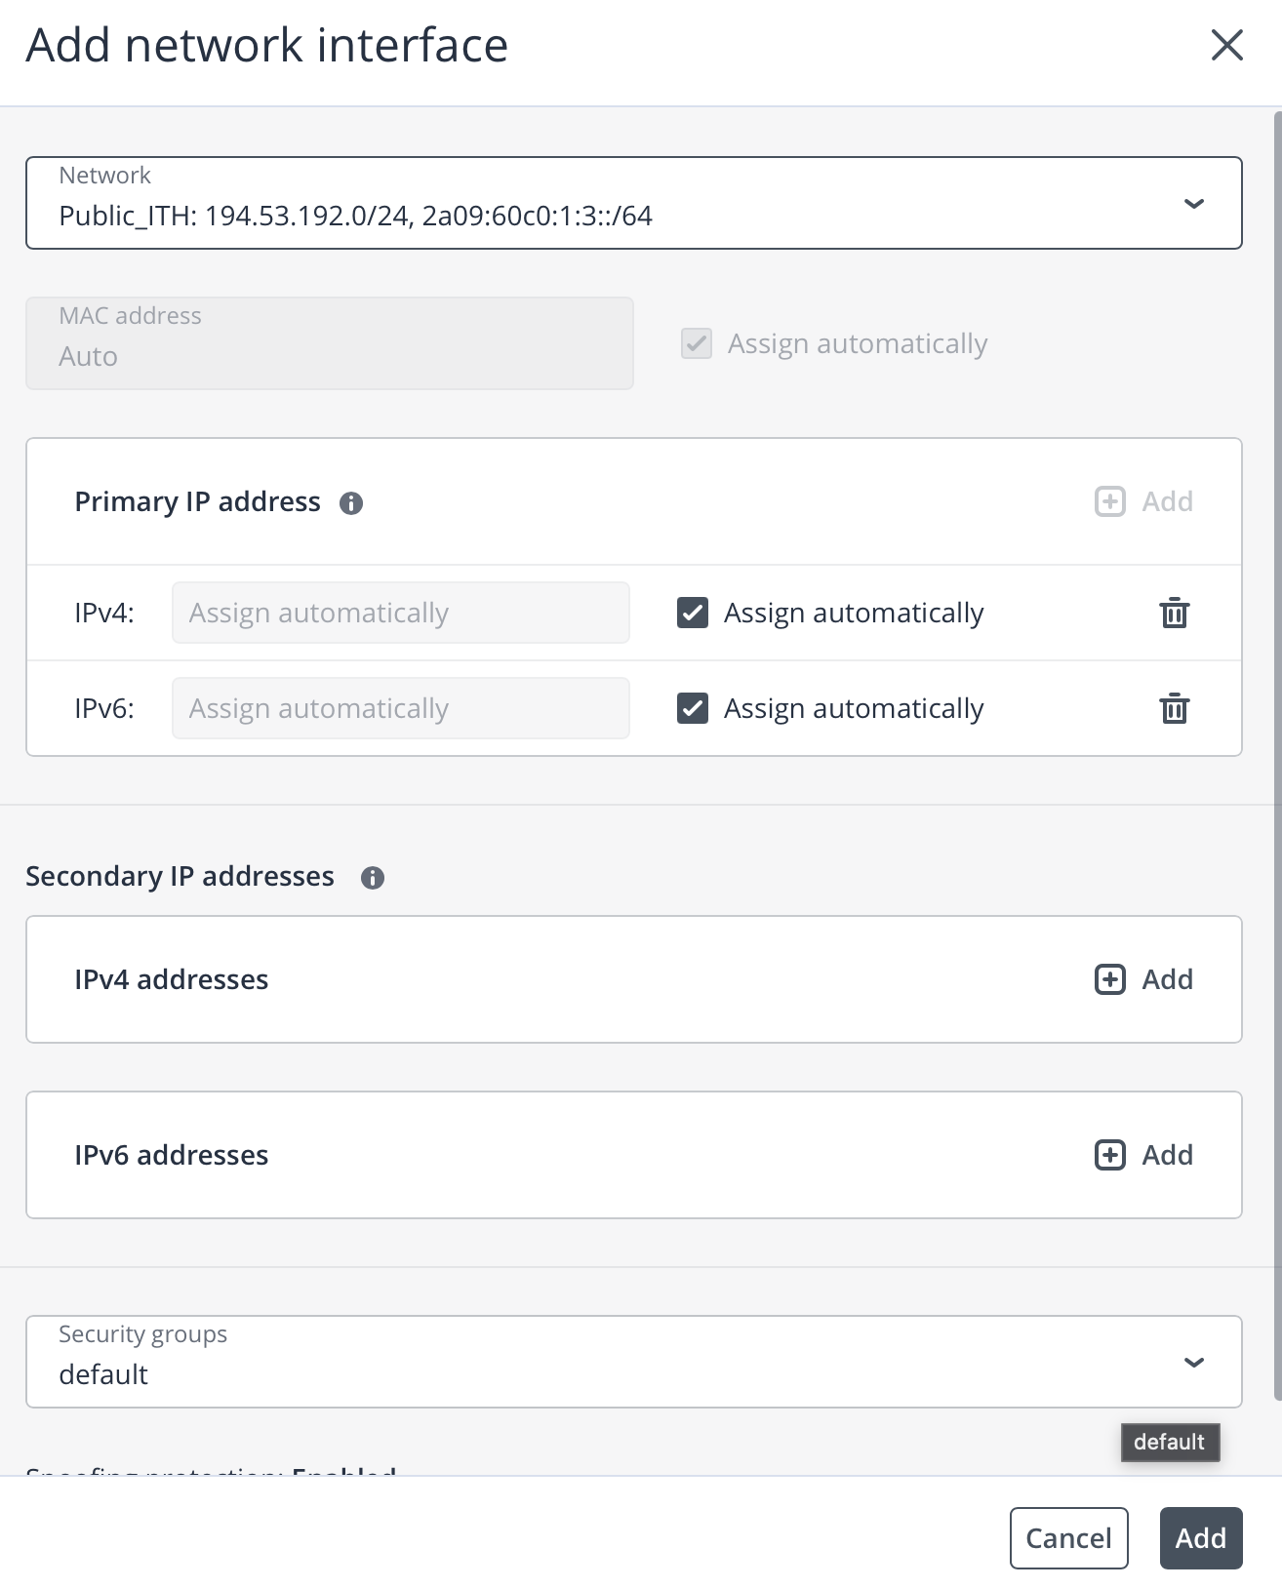
Task: Delete the primary IPv4 address row
Action: tap(1174, 614)
